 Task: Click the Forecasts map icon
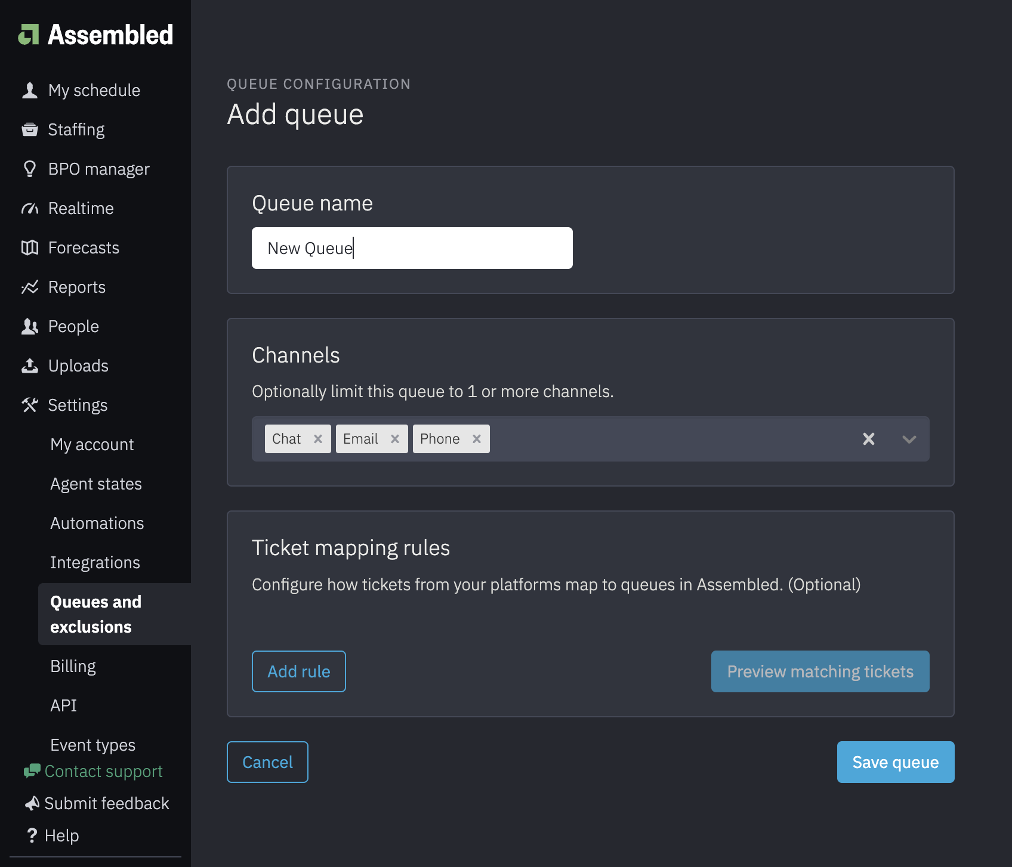pos(30,247)
